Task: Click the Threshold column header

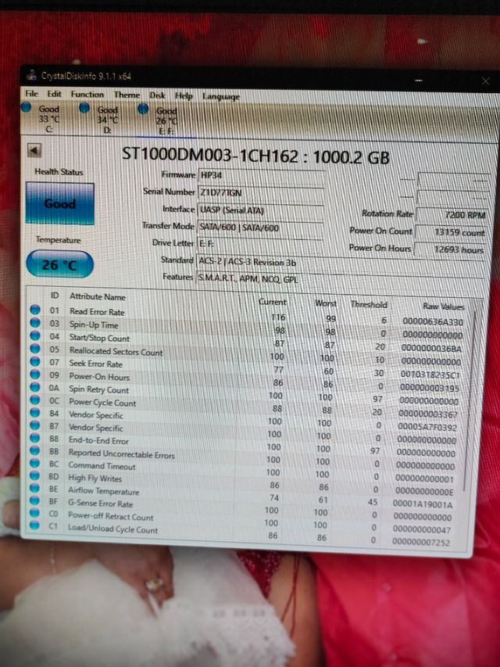Action: click(369, 305)
